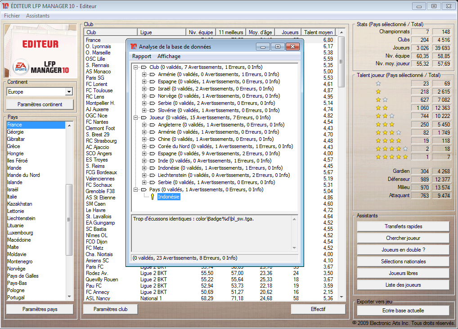This screenshot has height=329, width=458.
Task: Sort by the Club column header
Action: pos(111,32)
